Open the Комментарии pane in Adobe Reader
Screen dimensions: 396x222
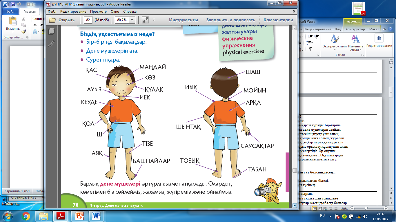point(278,20)
